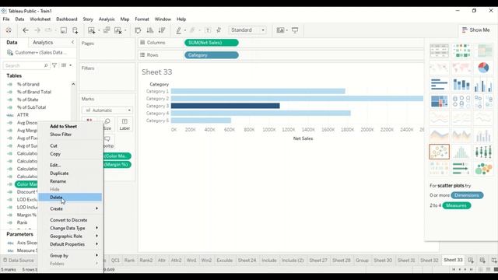Viewport: 498px width, 280px height.
Task: Click the Sort Ascending toolbar icon
Action: [x=150, y=30]
